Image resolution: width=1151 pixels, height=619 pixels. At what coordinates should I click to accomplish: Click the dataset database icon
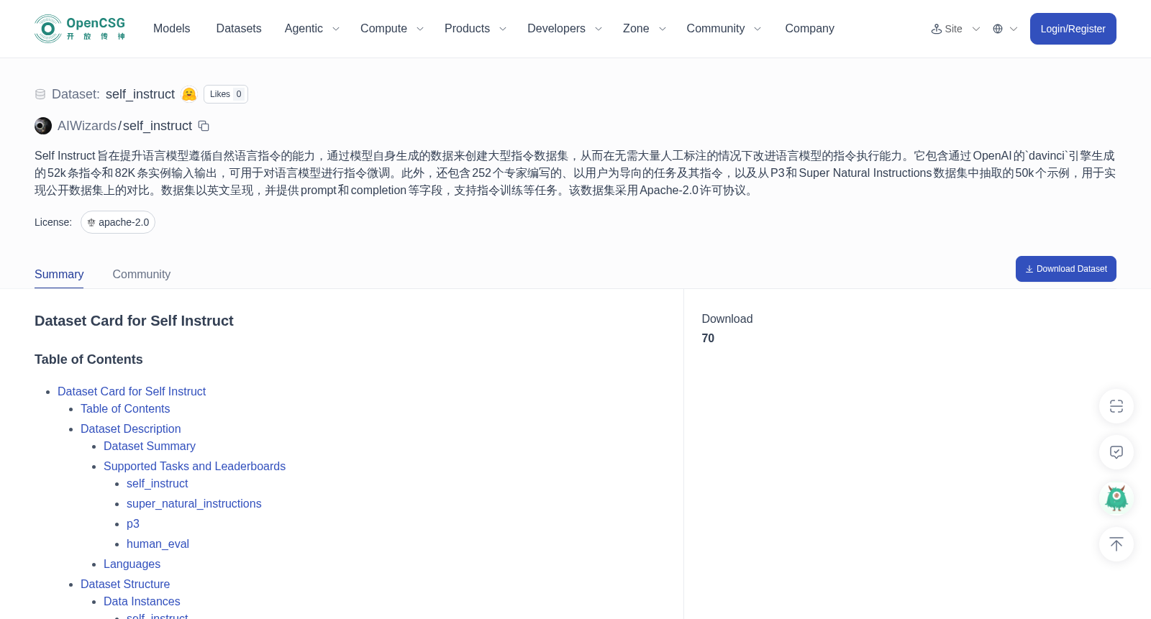click(40, 94)
